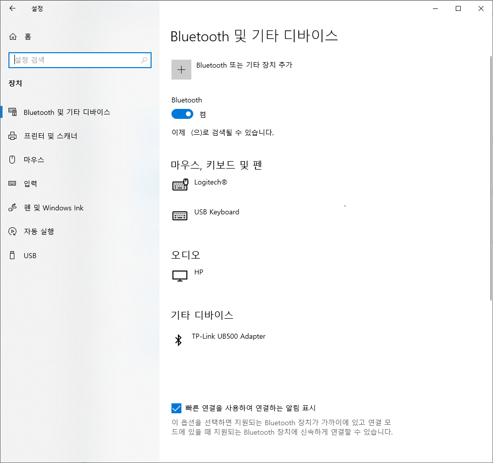The image size is (493, 463).
Task: Click the plus add-device icon
Action: 181,70
